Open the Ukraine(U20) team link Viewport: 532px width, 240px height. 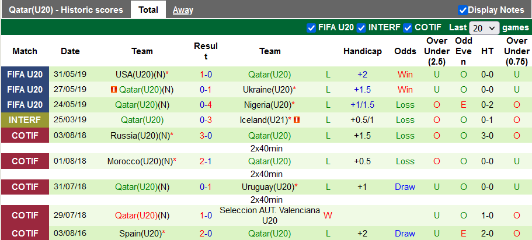(x=267, y=90)
